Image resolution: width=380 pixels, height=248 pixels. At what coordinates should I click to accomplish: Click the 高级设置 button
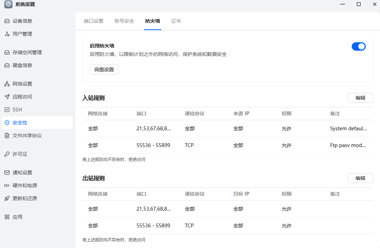(x=104, y=69)
